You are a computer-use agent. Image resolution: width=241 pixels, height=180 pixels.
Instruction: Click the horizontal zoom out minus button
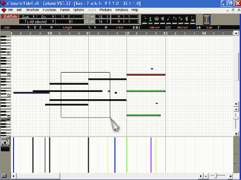(x=206, y=176)
